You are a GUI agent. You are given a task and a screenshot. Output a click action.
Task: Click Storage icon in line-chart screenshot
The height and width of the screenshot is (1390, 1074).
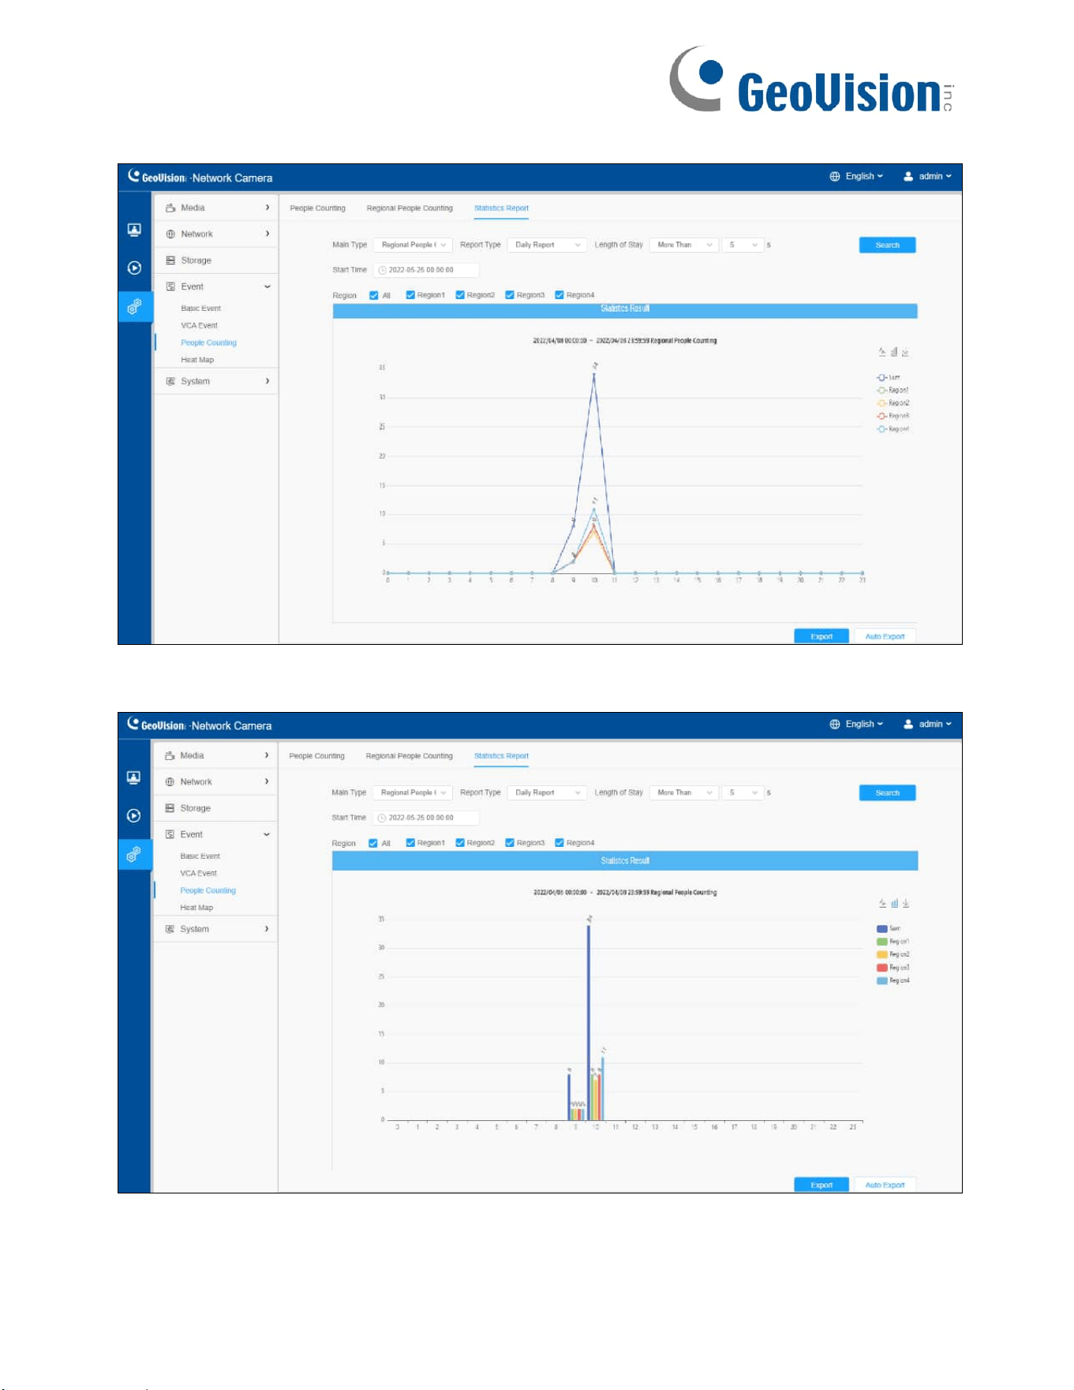170,260
